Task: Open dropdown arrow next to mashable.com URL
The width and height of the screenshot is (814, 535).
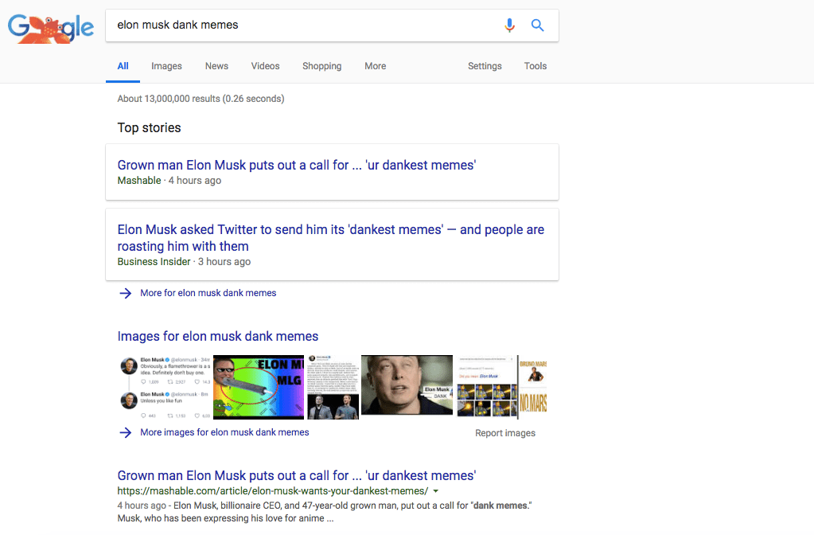Action: [x=435, y=491]
